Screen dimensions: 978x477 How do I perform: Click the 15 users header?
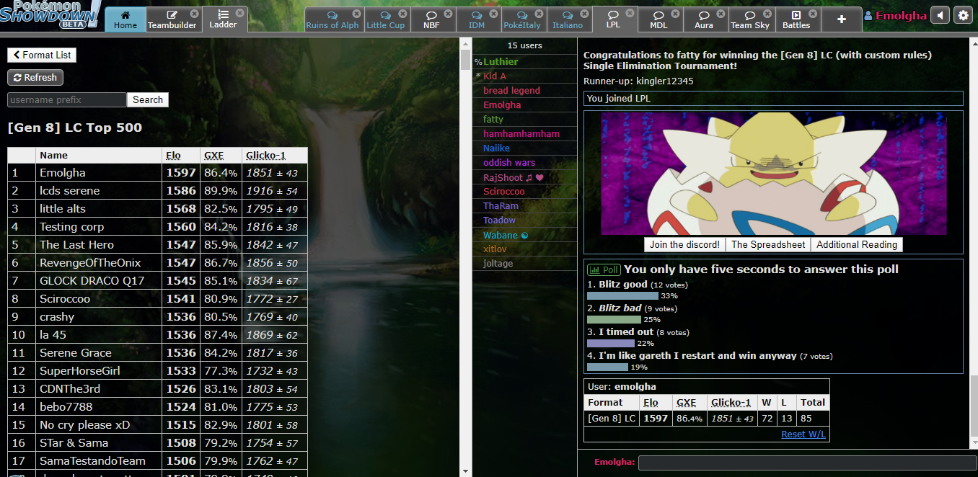coord(525,45)
